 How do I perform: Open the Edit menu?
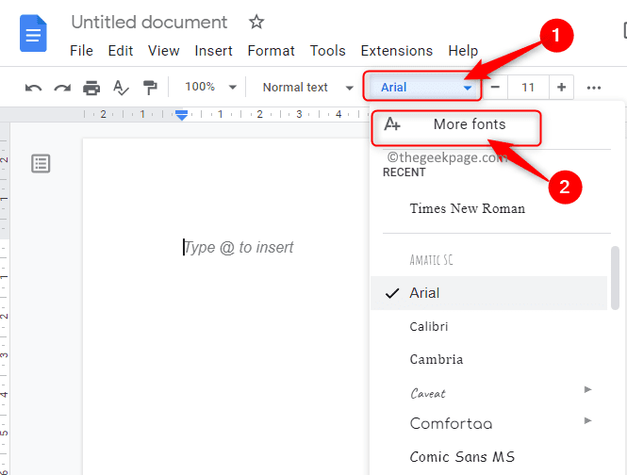click(121, 51)
